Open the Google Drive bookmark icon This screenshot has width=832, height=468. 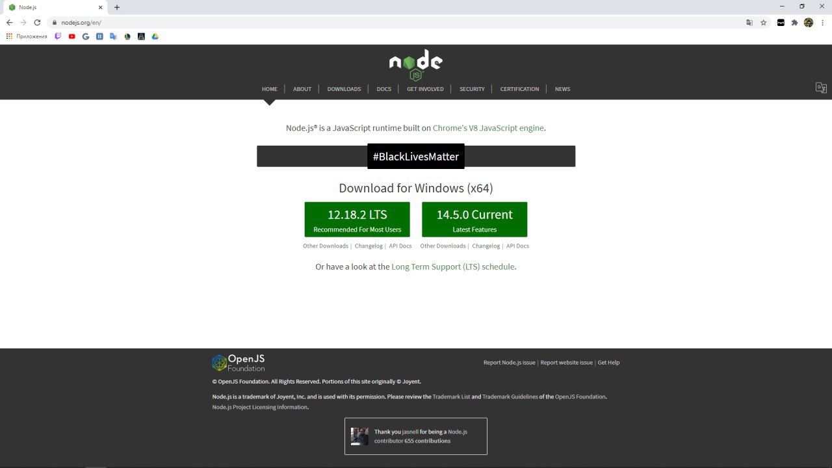coord(155,36)
